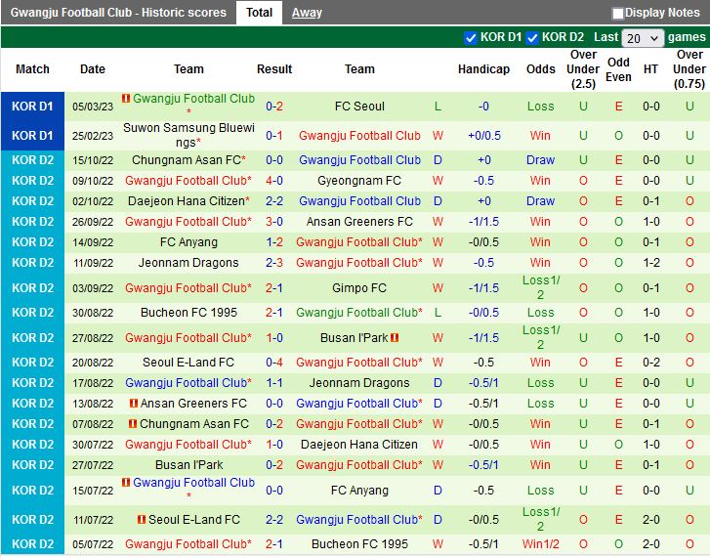710x558 pixels.
Task: Click the 3-0 result against Ansan Greeners FC
Action: click(274, 222)
